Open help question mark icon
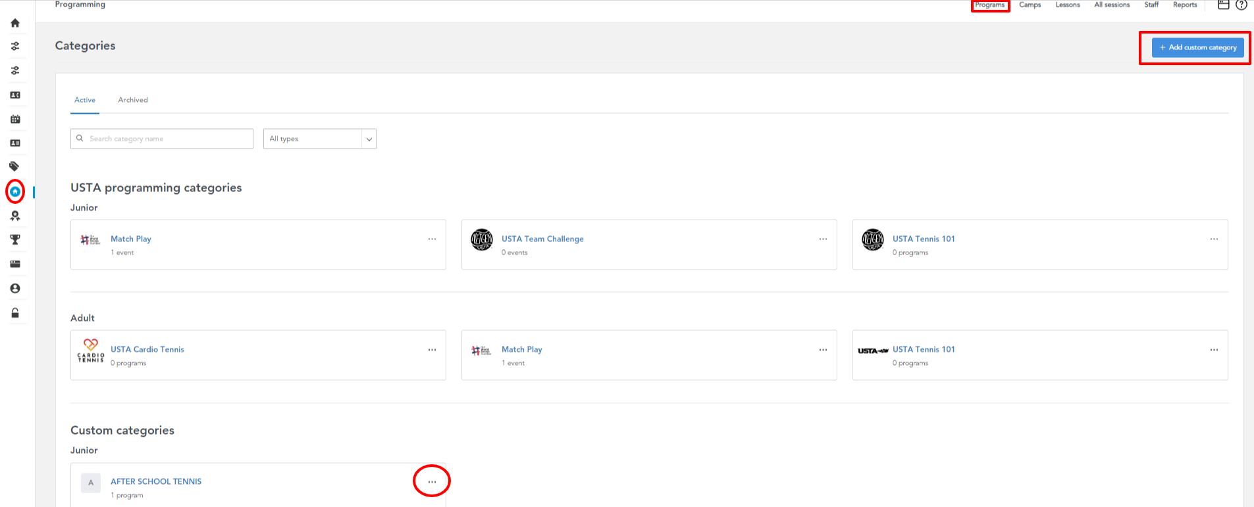 point(1241,5)
